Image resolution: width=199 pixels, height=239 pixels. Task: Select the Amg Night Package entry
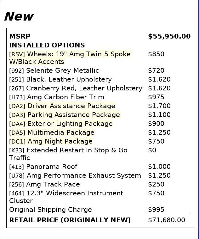point(51,141)
